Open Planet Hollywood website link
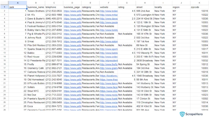Image resolution: width=209 pixels, height=119 pixels. [109, 76]
